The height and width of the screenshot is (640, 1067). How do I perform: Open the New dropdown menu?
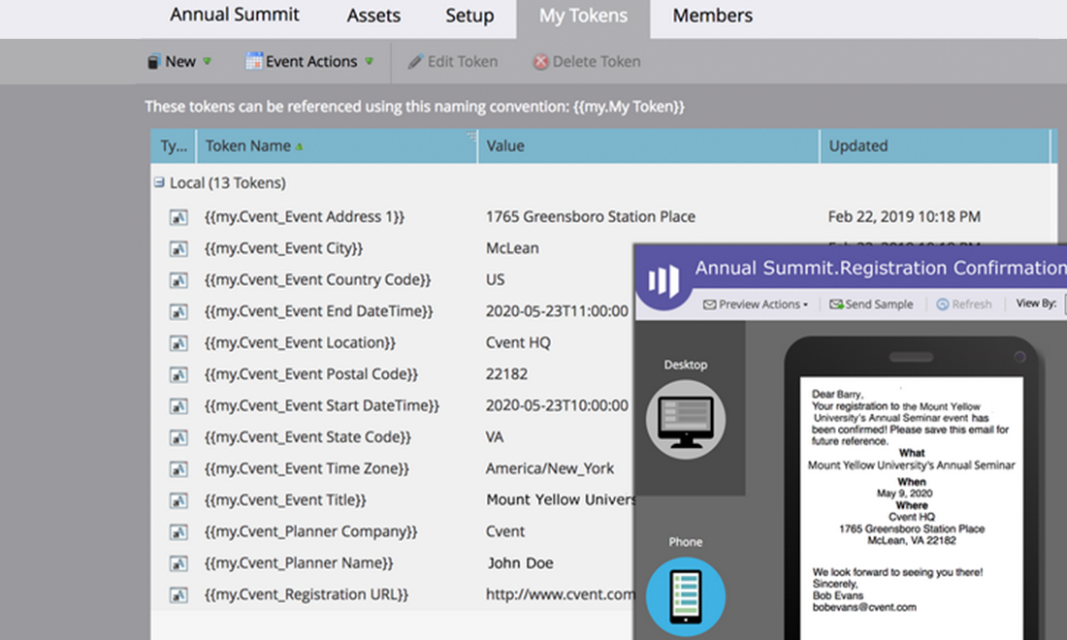[x=179, y=61]
